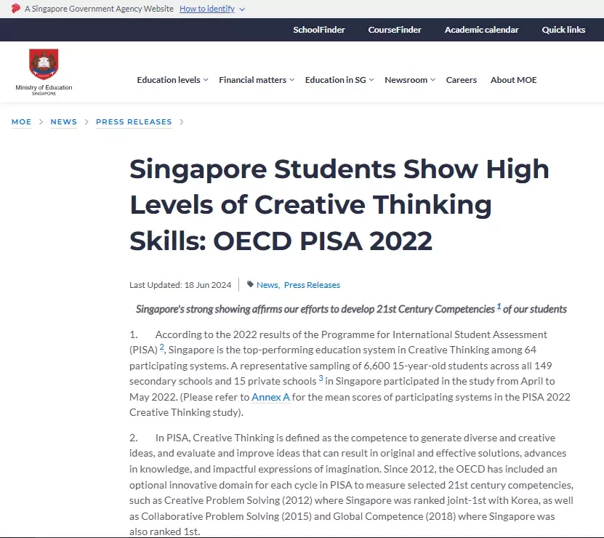Open 'How to identify' link
The image size is (604, 538).
207,9
